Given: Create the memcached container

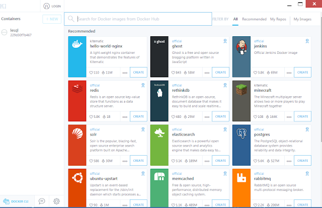Looking at the screenshot, I should click(220, 204).
